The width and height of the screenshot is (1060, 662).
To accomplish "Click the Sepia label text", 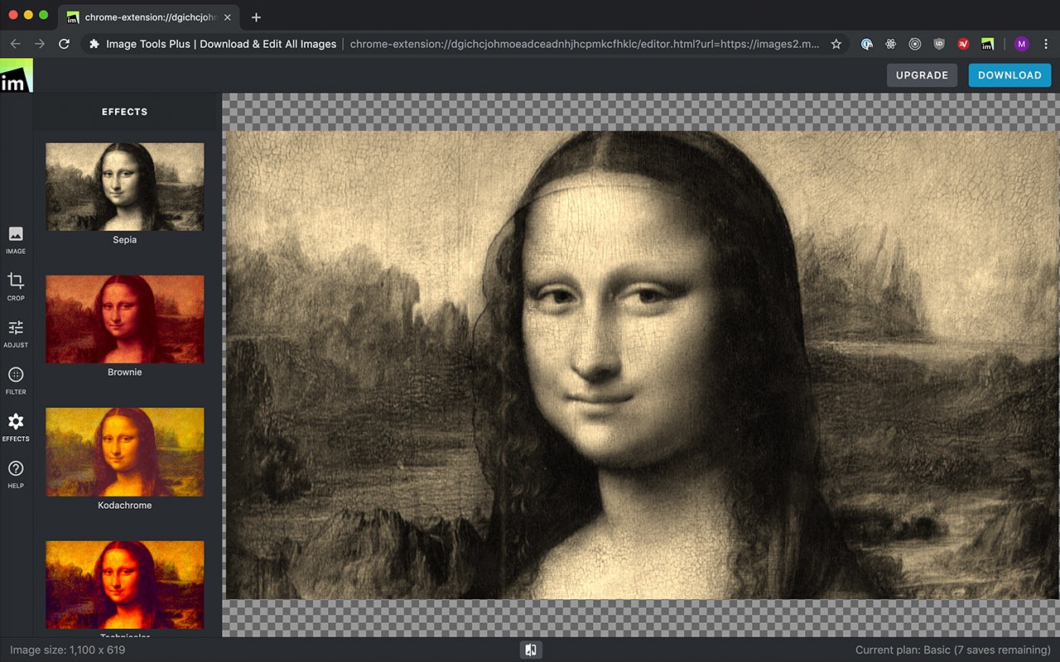I will pos(124,240).
